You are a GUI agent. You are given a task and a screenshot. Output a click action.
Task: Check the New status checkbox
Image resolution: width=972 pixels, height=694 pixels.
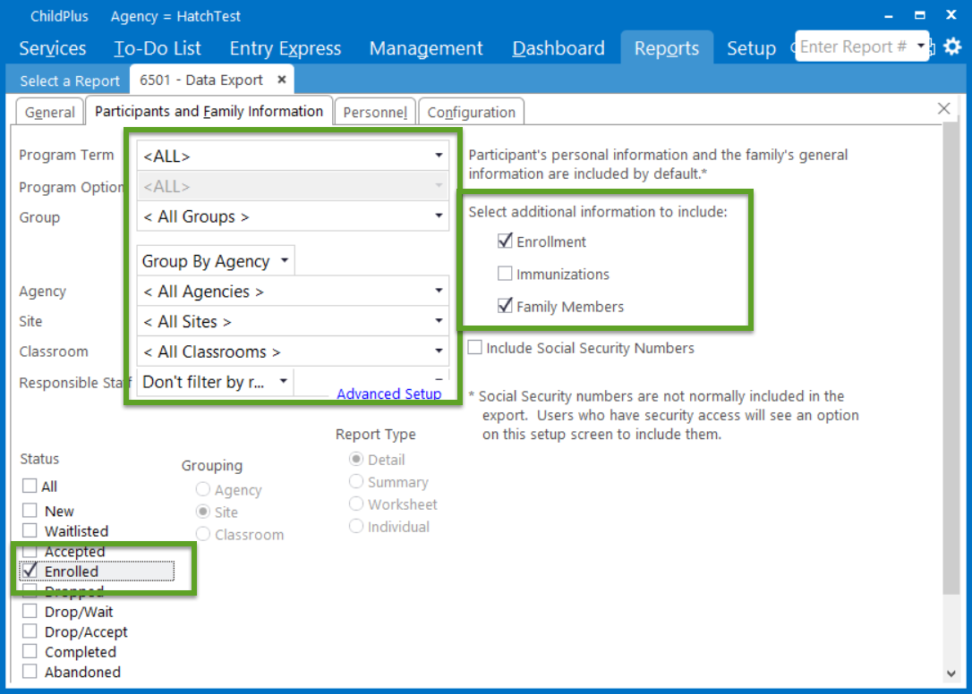pos(30,510)
